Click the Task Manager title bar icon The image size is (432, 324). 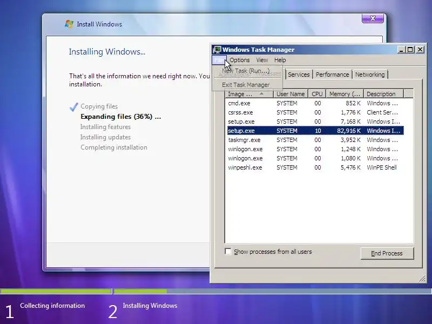pyautogui.click(x=217, y=50)
